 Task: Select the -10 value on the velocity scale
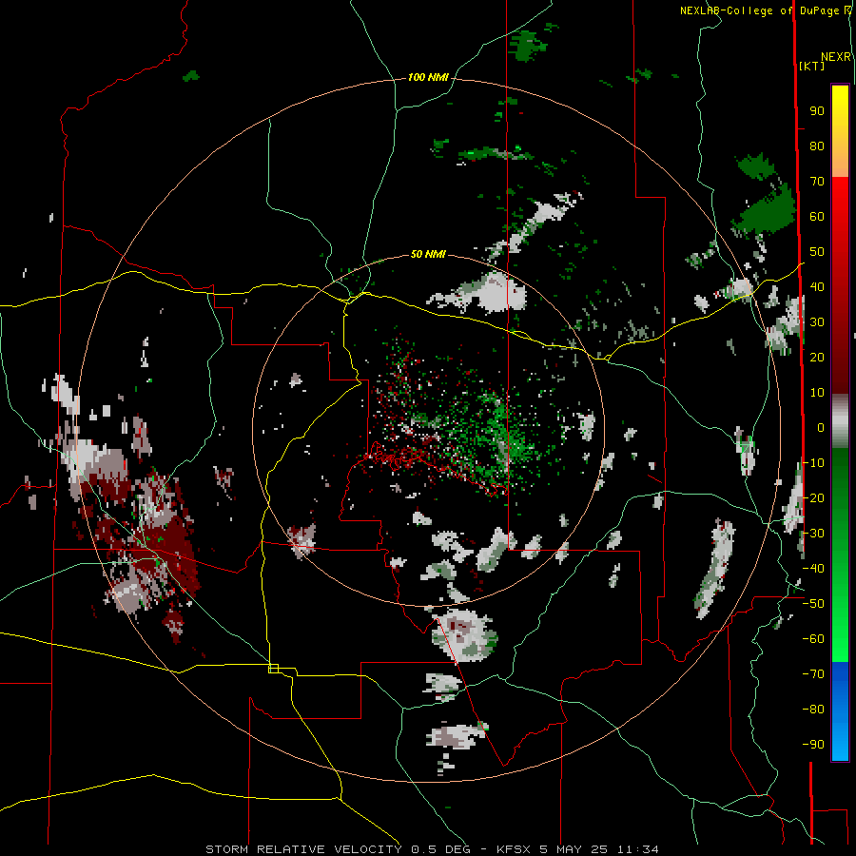coord(813,463)
